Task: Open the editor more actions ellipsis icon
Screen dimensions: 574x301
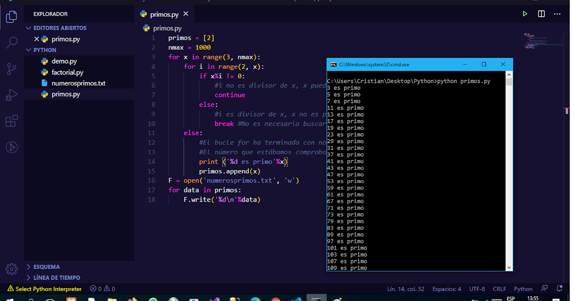Action: point(557,13)
